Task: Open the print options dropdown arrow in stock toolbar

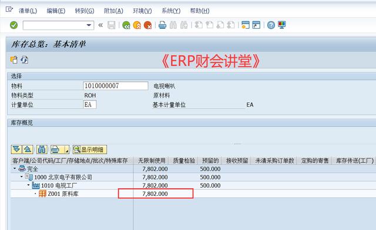Action: 67,149
